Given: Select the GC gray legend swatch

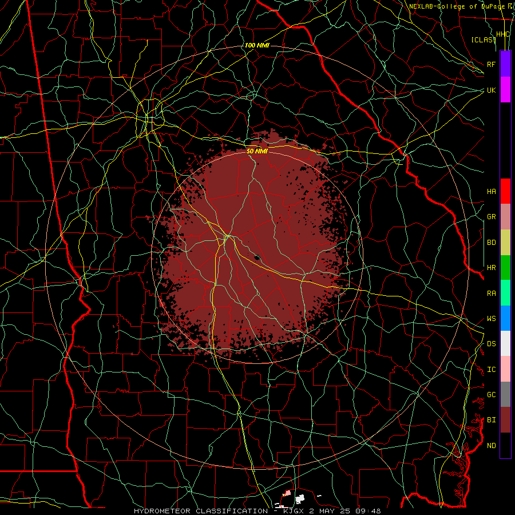Looking at the screenshot, I should tap(505, 394).
